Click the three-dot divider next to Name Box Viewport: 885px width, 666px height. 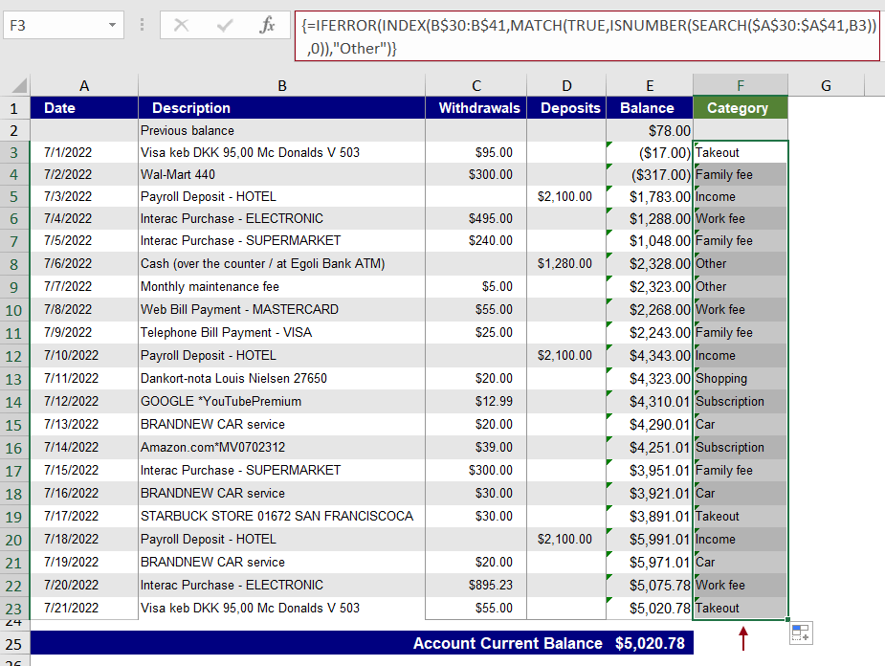pyautogui.click(x=140, y=26)
